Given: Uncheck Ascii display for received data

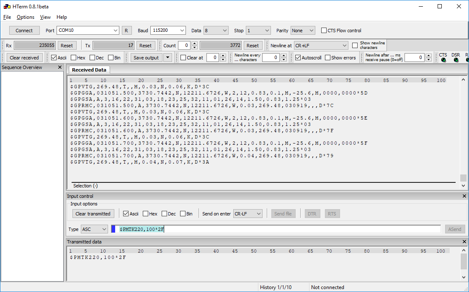Looking at the screenshot, I should [54, 58].
